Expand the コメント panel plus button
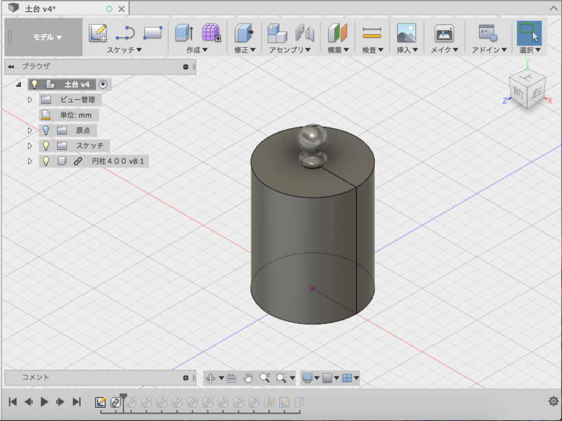Image resolution: width=562 pixels, height=421 pixels. [186, 378]
